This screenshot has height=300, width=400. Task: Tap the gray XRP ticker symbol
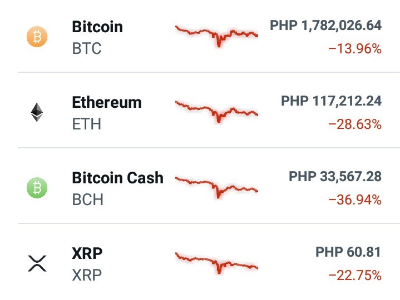coord(87,275)
